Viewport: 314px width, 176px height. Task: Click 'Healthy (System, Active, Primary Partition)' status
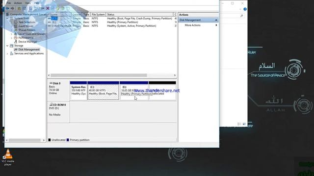[x=131, y=26]
